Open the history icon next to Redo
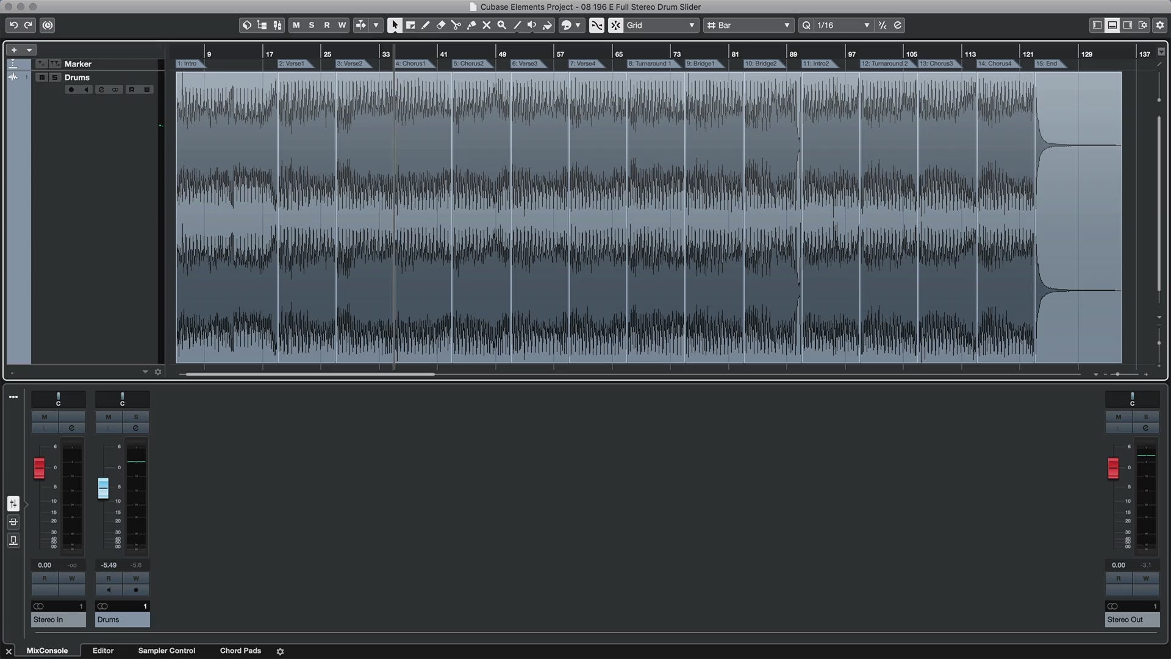 click(x=48, y=25)
